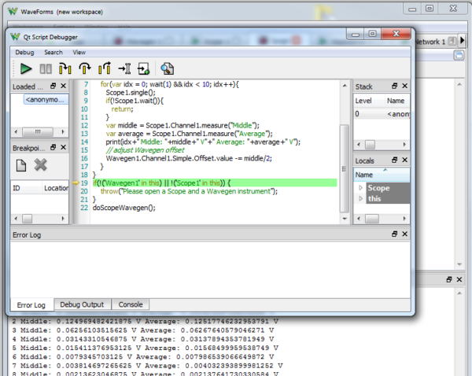Float the Stack panel

pyautogui.click(x=395, y=86)
